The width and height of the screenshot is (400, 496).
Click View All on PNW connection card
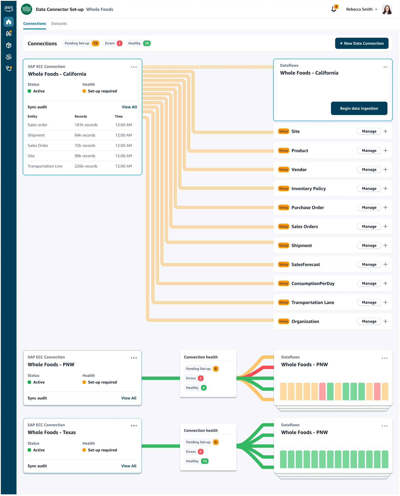pyautogui.click(x=129, y=398)
